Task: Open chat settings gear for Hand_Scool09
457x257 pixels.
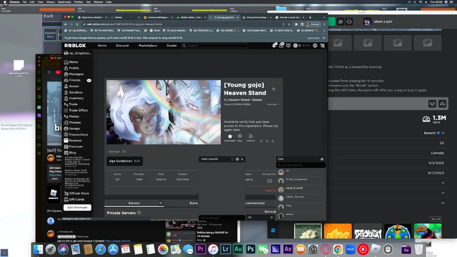Action: [x=237, y=159]
